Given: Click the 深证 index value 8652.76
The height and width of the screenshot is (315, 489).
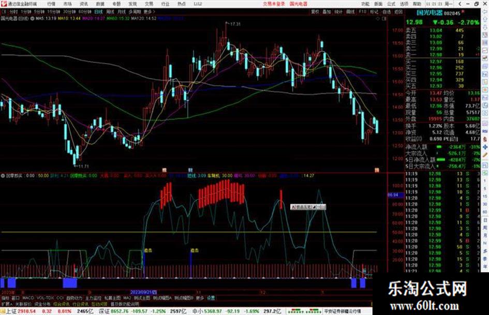Looking at the screenshot, I should [120, 311].
